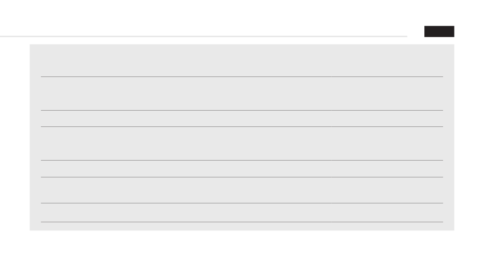
Task: Click right-hand cell of sixth table row
Action: (x=387, y=190)
